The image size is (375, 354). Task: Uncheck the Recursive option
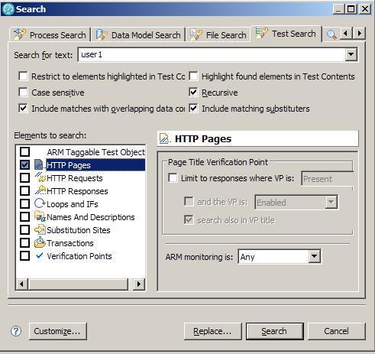193,92
